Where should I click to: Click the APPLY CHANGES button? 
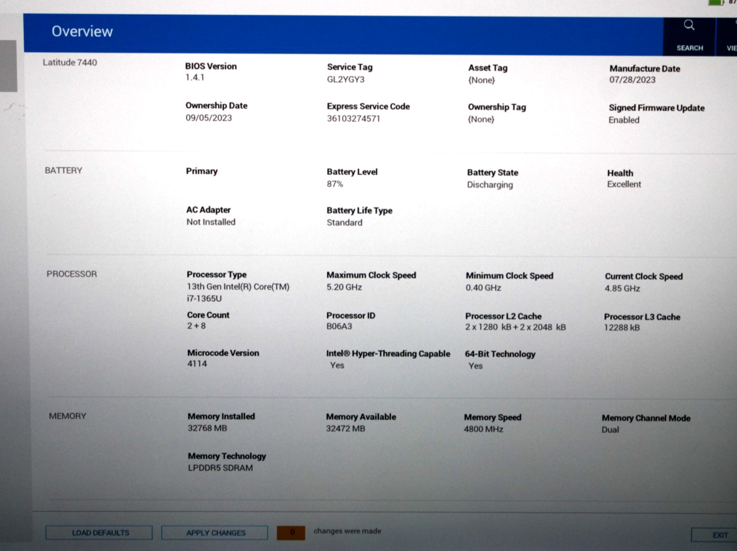pos(215,533)
